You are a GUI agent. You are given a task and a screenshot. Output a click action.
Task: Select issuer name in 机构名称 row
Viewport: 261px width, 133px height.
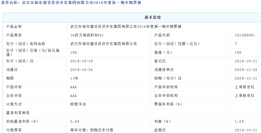[103, 44]
